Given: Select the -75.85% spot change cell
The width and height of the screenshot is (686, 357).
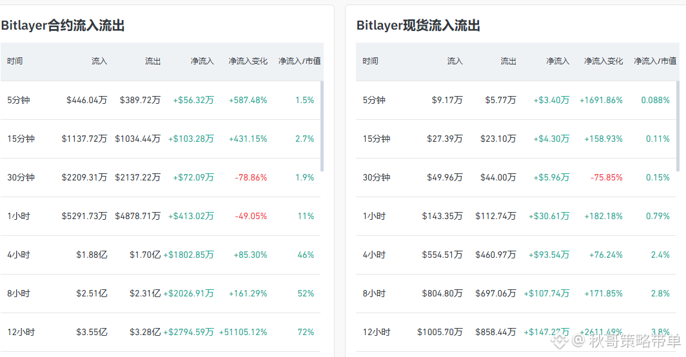Looking at the screenshot, I should [606, 177].
